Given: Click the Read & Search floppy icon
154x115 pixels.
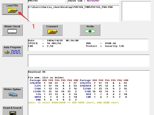Looking at the screenshot, I should pos(13,113).
